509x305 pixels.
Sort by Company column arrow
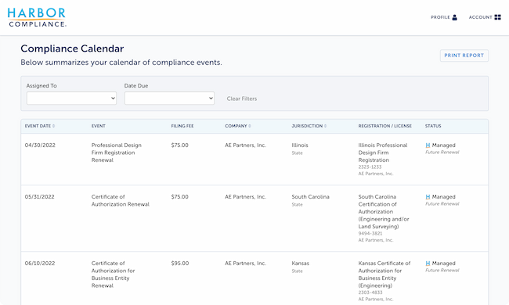pyautogui.click(x=250, y=126)
